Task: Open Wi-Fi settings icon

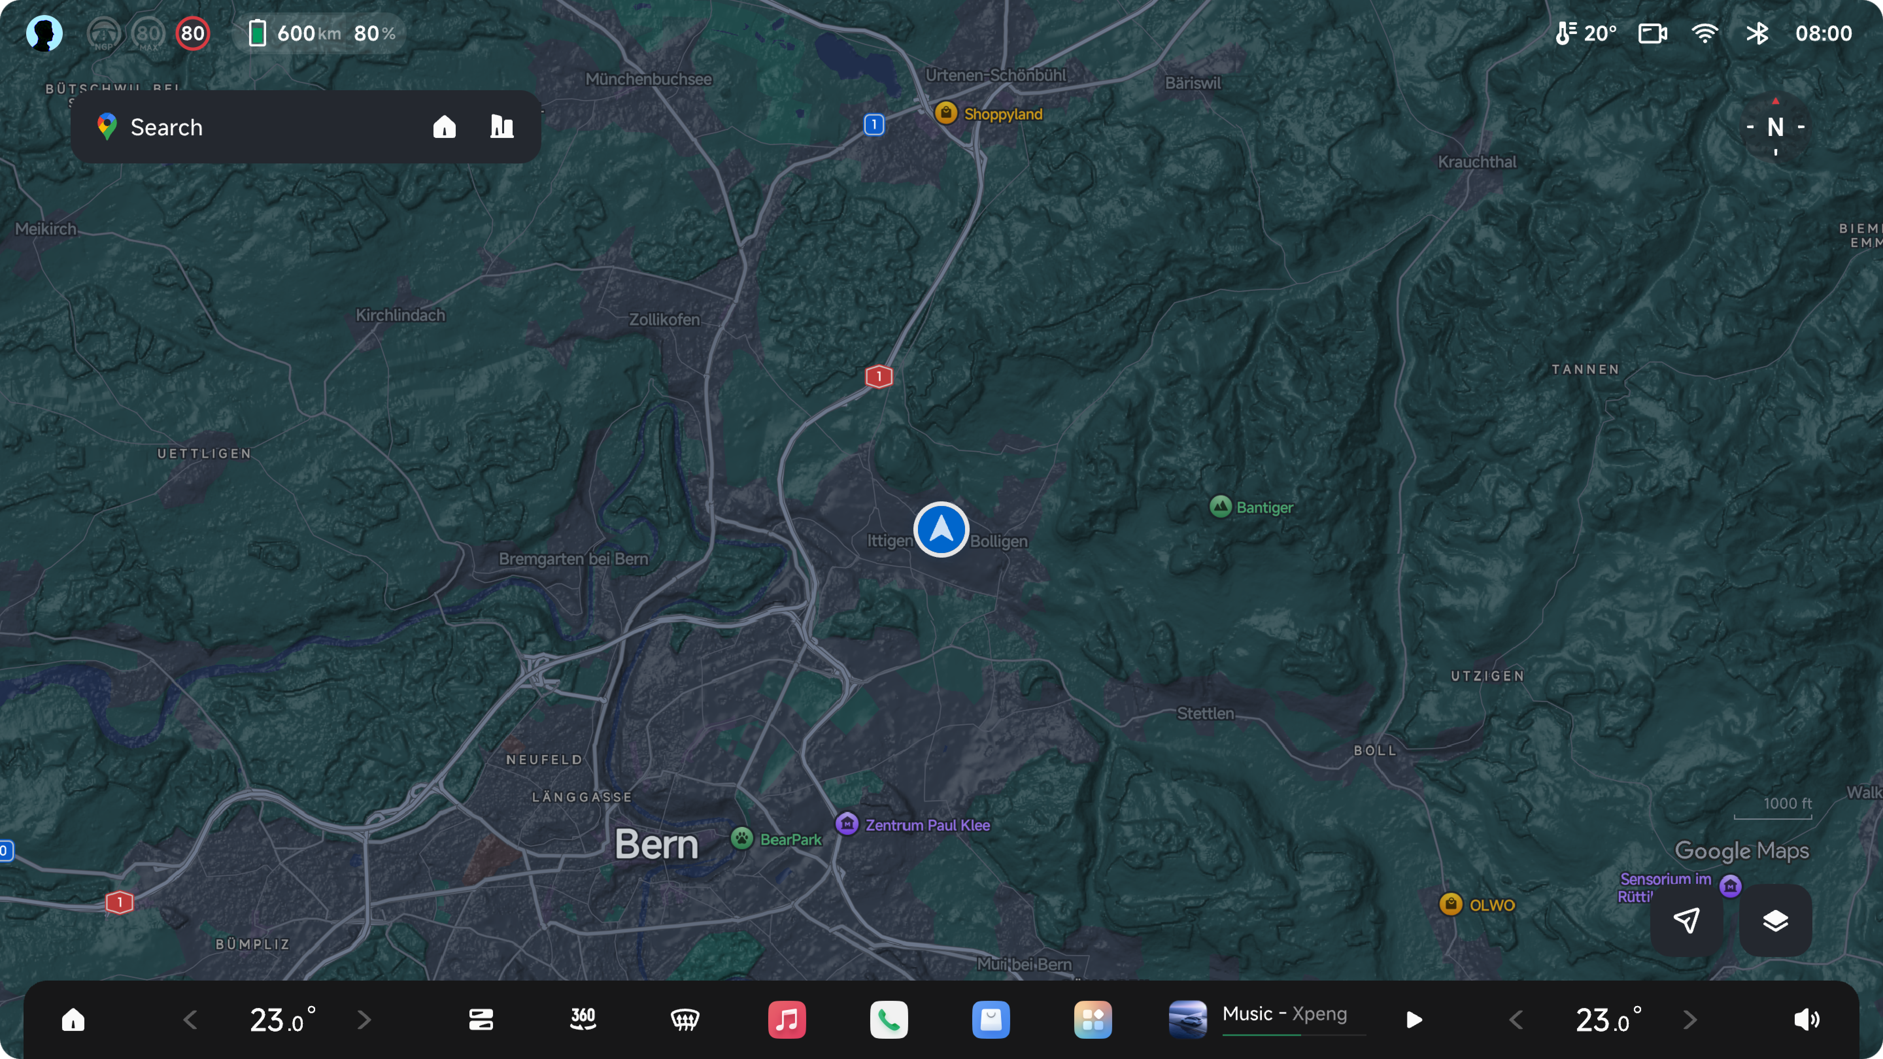Action: (x=1705, y=33)
